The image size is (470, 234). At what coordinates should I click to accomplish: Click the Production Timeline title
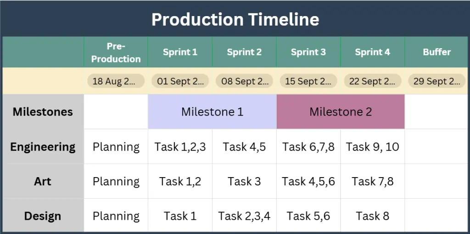click(x=235, y=19)
